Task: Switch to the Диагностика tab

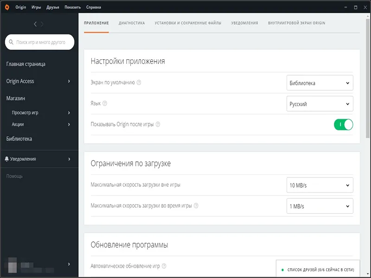Action: 132,23
